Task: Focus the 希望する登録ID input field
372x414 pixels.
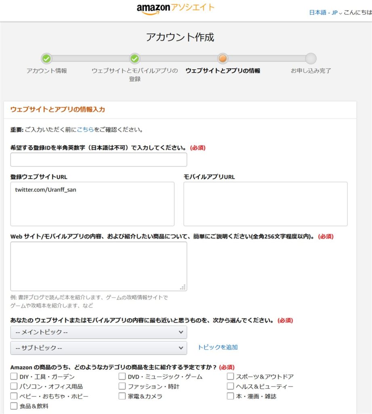Action: tap(99, 159)
